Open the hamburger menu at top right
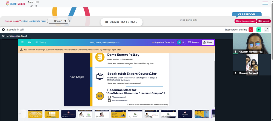The width and height of the screenshot is (274, 121). [265, 3]
